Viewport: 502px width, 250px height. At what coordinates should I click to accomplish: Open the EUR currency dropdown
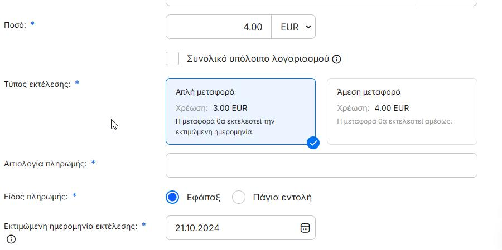[293, 27]
